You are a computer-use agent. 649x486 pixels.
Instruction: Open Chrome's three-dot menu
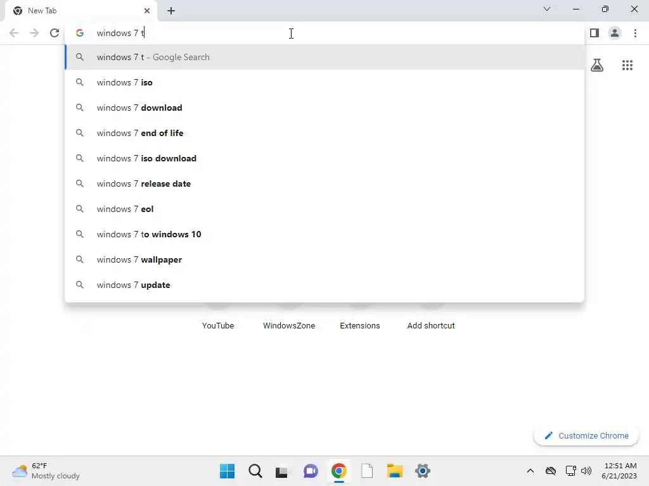(x=635, y=33)
